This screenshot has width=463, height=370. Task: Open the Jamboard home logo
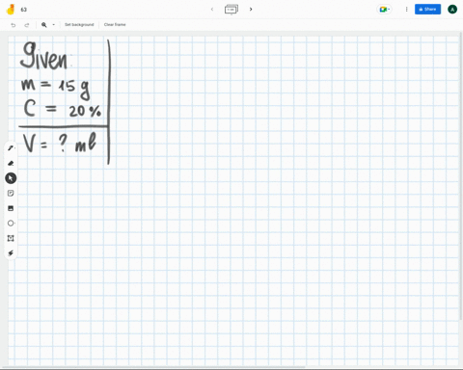click(x=11, y=10)
